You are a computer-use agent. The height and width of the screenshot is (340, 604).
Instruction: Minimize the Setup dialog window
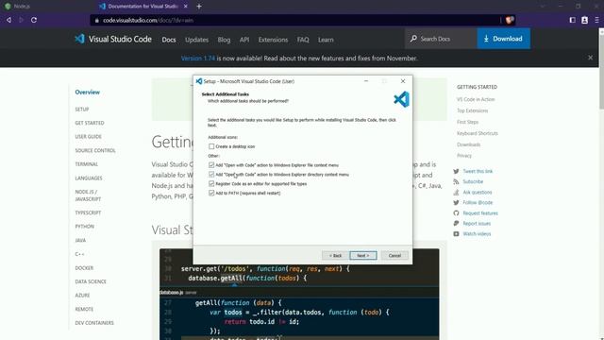(366, 81)
